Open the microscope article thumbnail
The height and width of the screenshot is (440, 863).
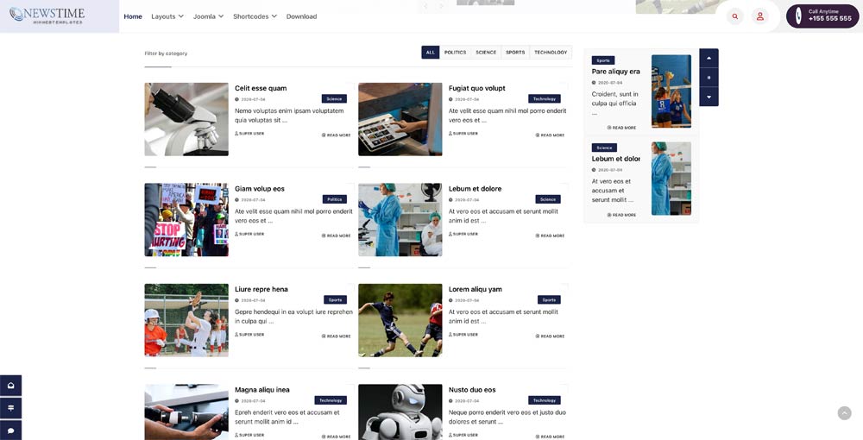click(186, 119)
